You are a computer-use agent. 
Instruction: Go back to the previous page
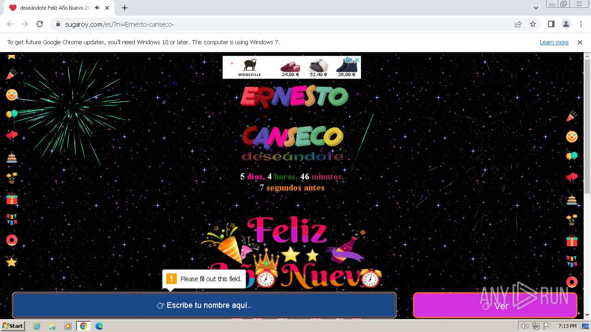tap(10, 24)
